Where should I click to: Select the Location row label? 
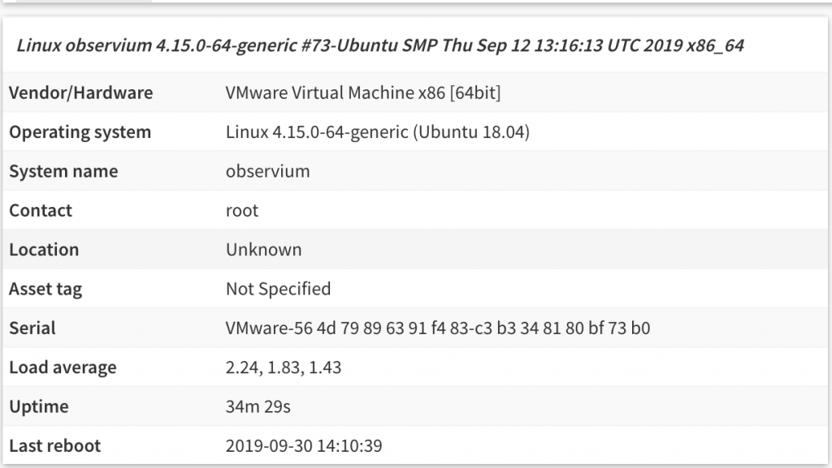pos(44,249)
